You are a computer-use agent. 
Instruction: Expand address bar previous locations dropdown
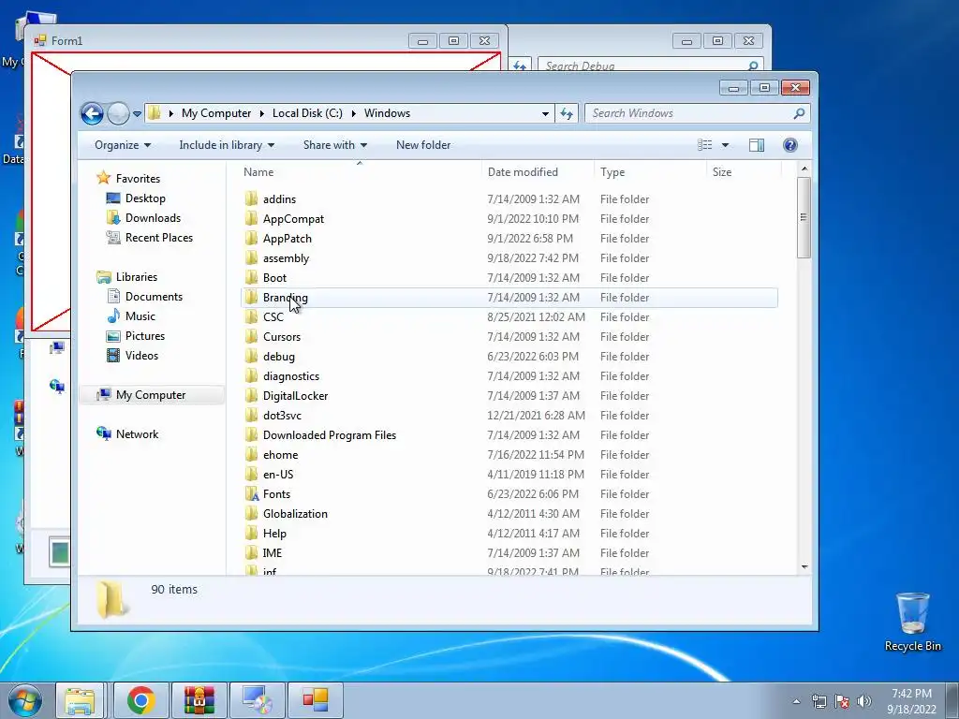[x=545, y=113]
